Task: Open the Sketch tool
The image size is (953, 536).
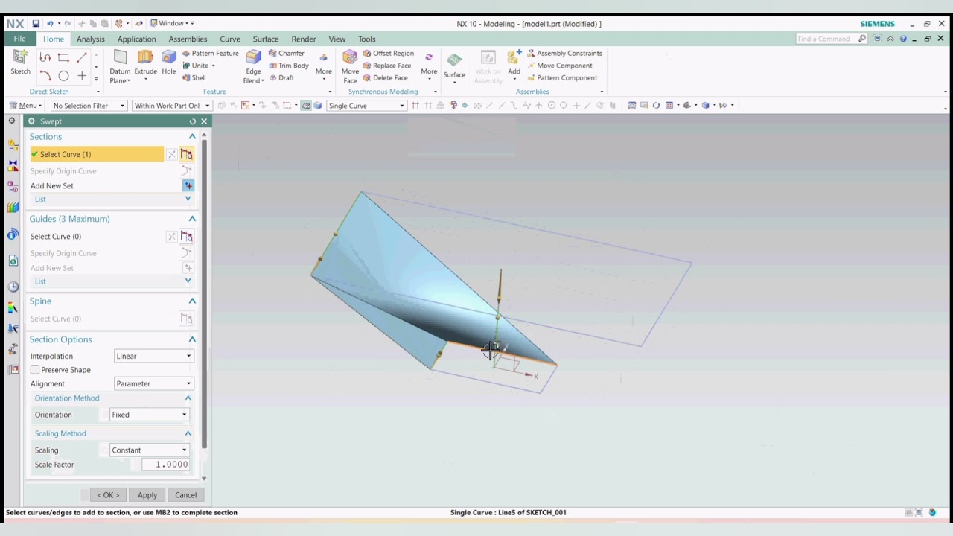Action: (20, 63)
